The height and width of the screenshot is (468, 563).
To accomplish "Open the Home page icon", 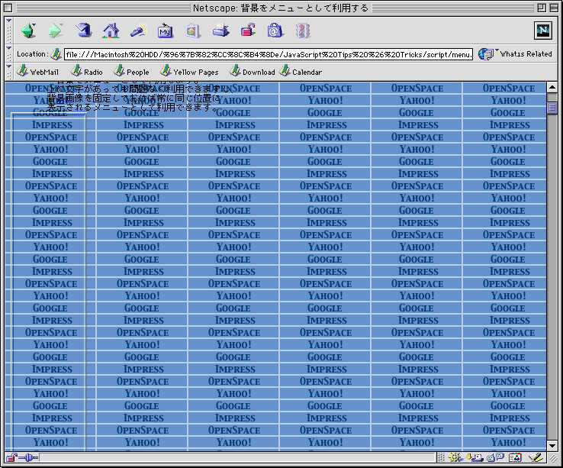I will coord(111,31).
